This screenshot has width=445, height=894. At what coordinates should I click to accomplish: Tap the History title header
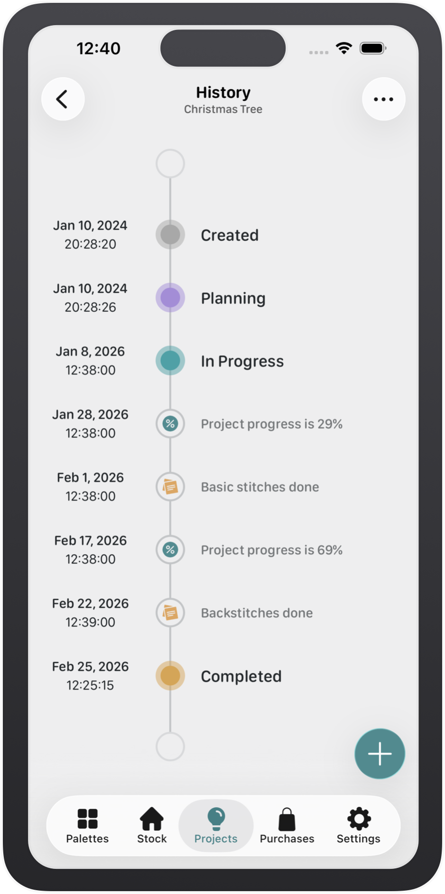coord(222,93)
